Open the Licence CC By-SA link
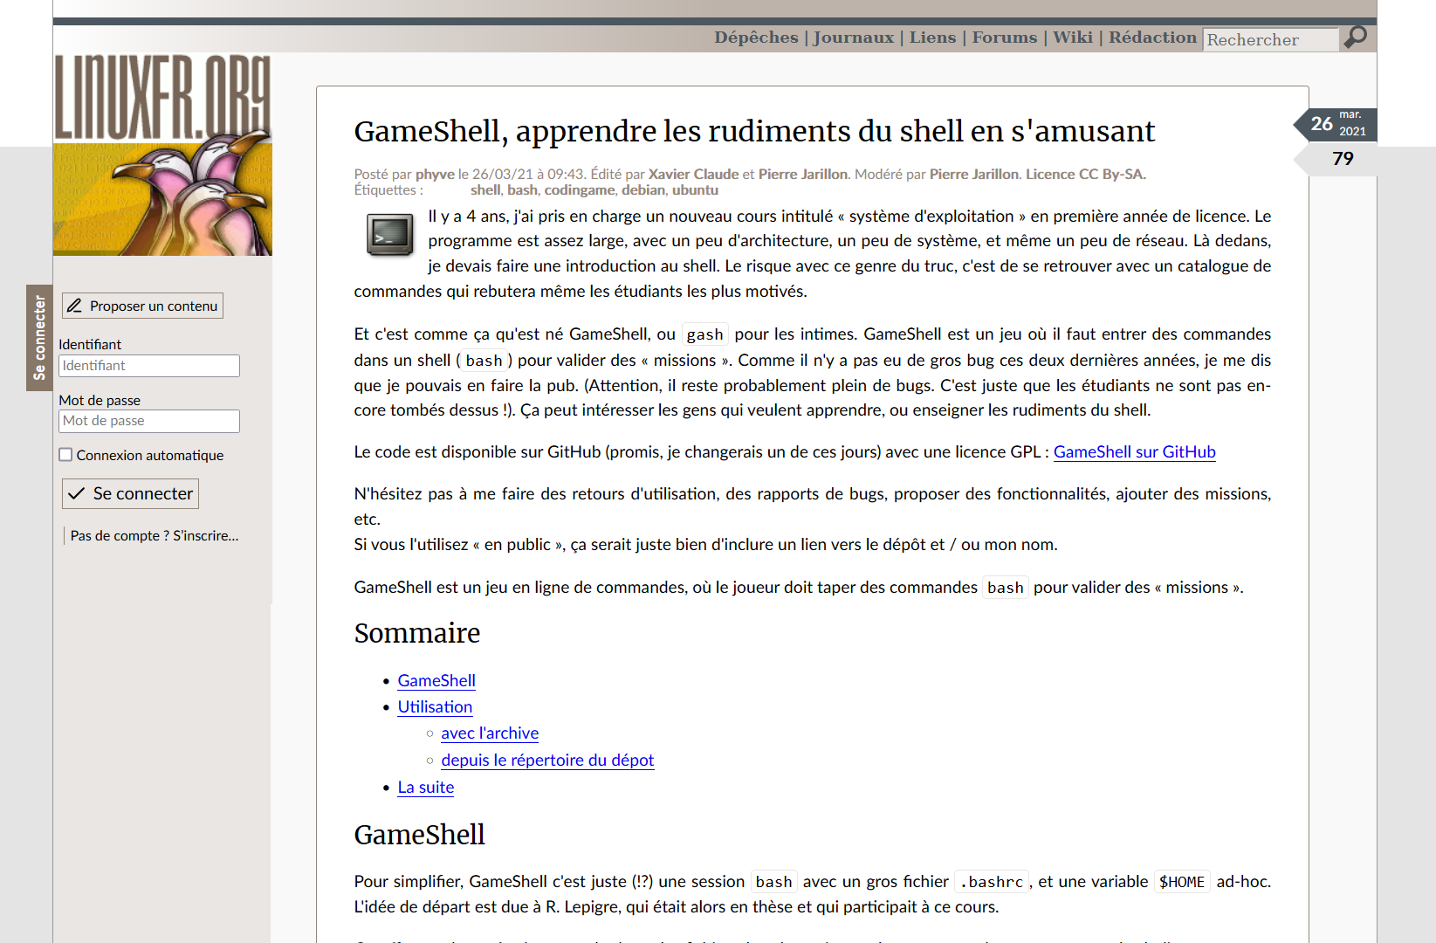This screenshot has height=943, width=1436. tap(1084, 174)
